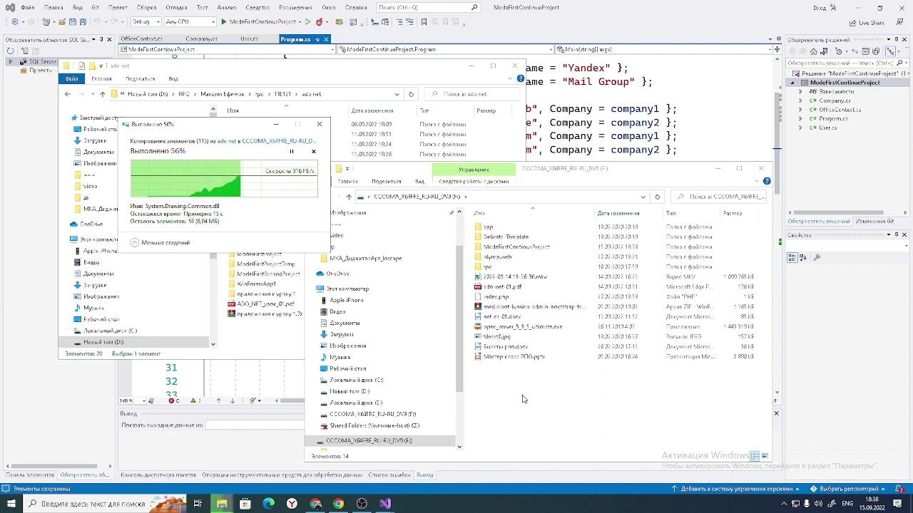Click the Visual Studio search box

(428, 8)
